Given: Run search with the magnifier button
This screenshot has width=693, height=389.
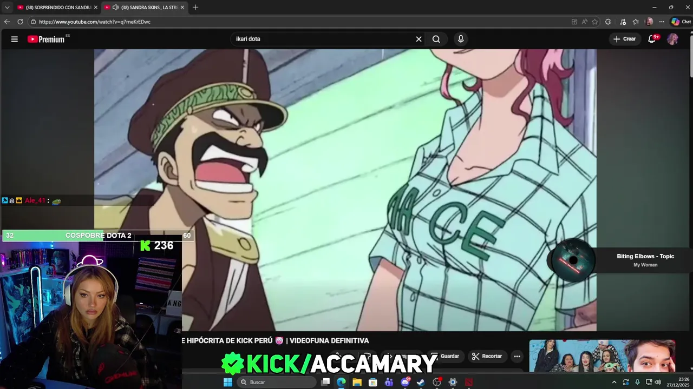Looking at the screenshot, I should pyautogui.click(x=436, y=39).
